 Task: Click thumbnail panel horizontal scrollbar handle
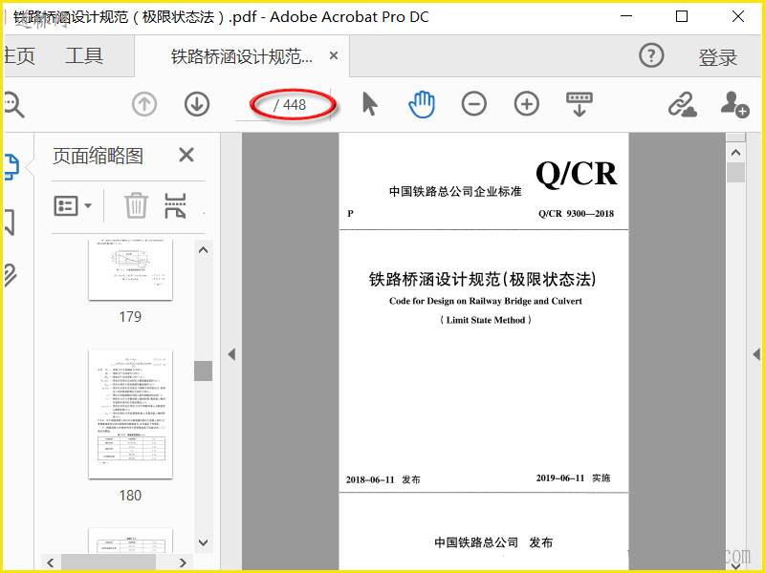tap(108, 562)
